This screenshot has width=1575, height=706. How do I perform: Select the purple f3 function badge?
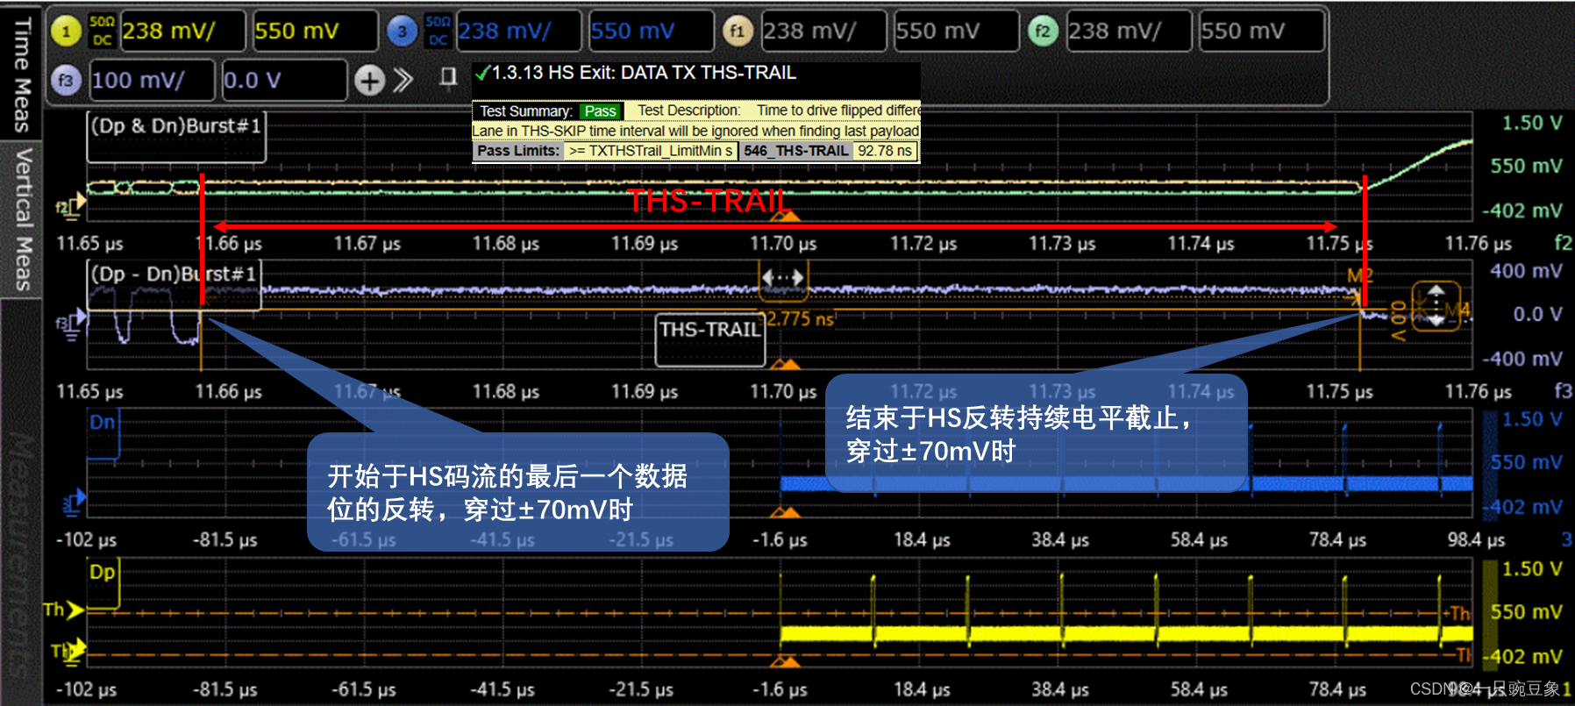[66, 81]
